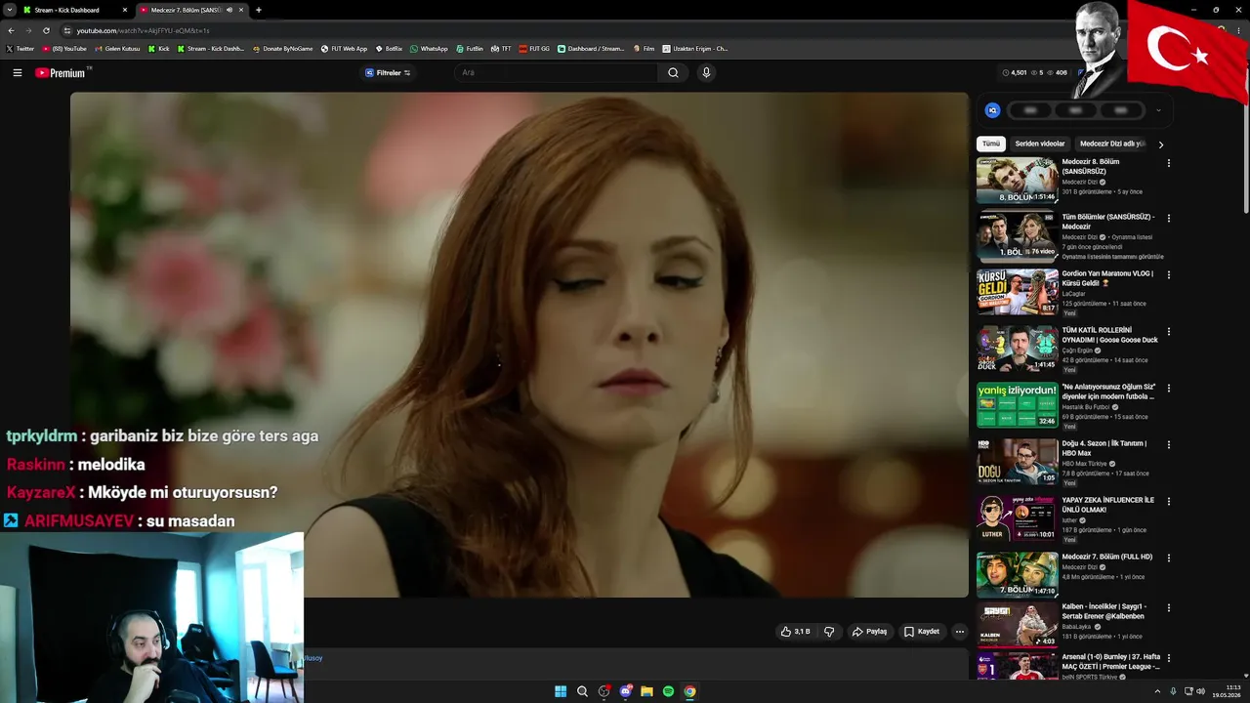Expand the extension panel dropdown chevron

(x=1158, y=110)
